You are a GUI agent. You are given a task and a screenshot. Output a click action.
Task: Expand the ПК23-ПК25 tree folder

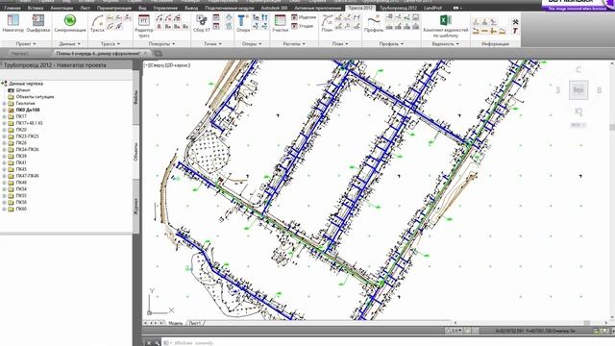[4, 136]
